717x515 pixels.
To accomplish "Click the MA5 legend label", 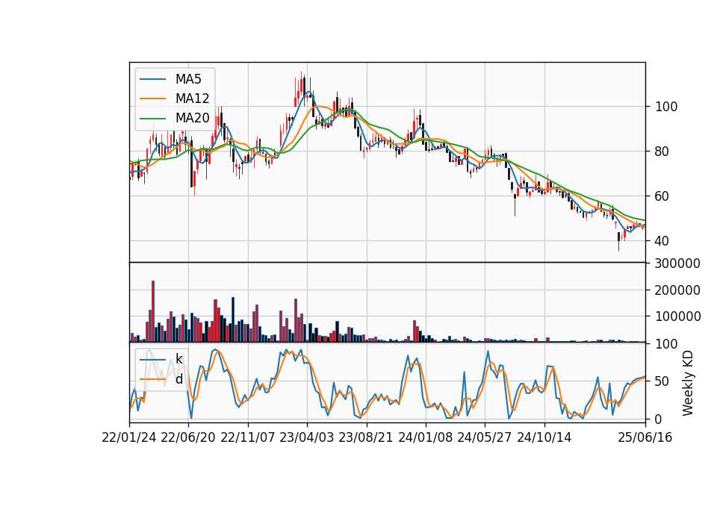I will 188,79.
